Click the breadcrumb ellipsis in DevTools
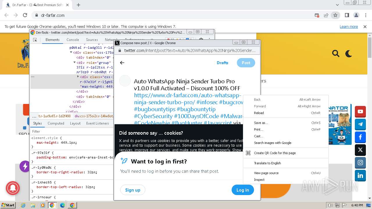Image resolution: width=372 pixels, height=209 pixels. [34, 116]
